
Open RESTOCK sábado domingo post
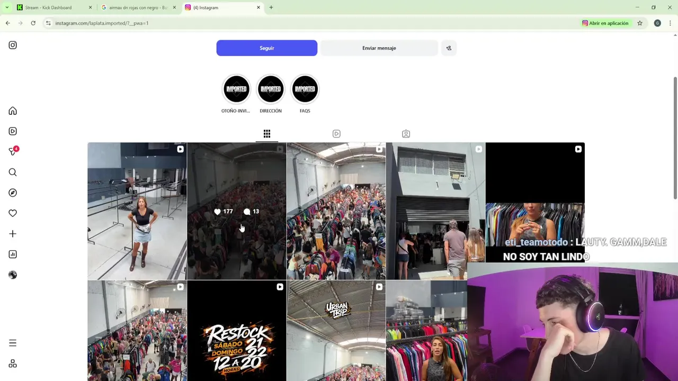point(236,331)
